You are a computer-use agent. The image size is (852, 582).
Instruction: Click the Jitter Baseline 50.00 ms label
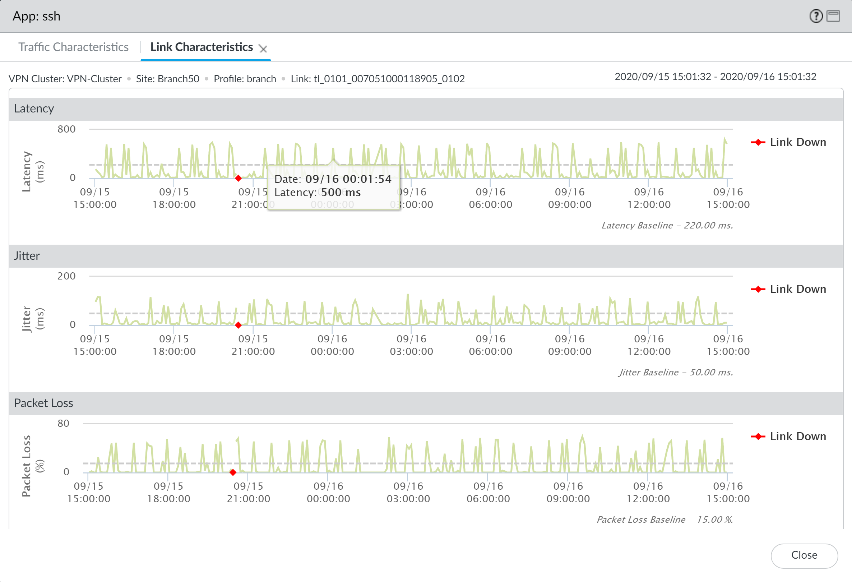pos(675,372)
